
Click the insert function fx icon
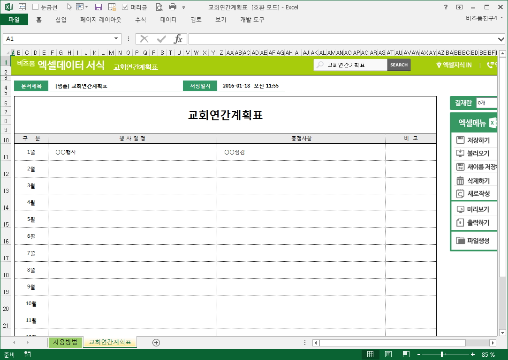tap(178, 39)
